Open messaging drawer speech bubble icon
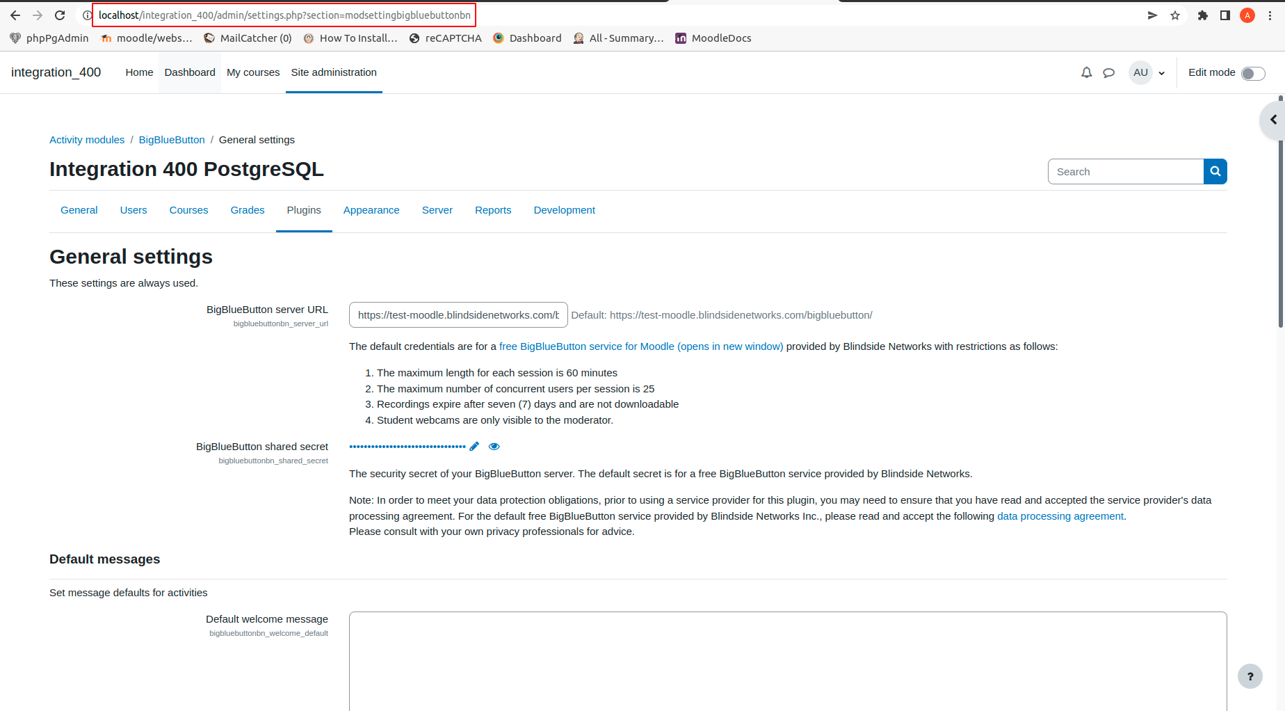Screen dimensions: 1285x711 pyautogui.click(x=1109, y=72)
